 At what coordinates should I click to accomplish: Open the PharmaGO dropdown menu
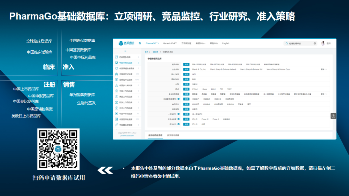click(152, 43)
